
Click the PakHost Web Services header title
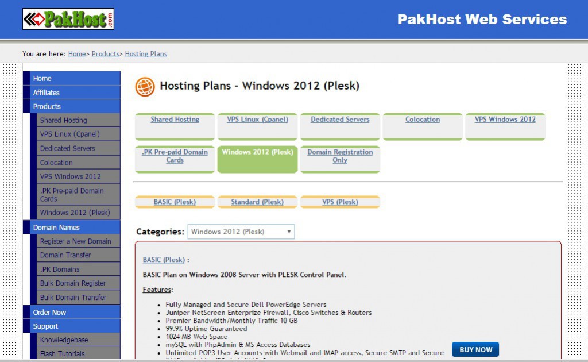[x=482, y=19]
